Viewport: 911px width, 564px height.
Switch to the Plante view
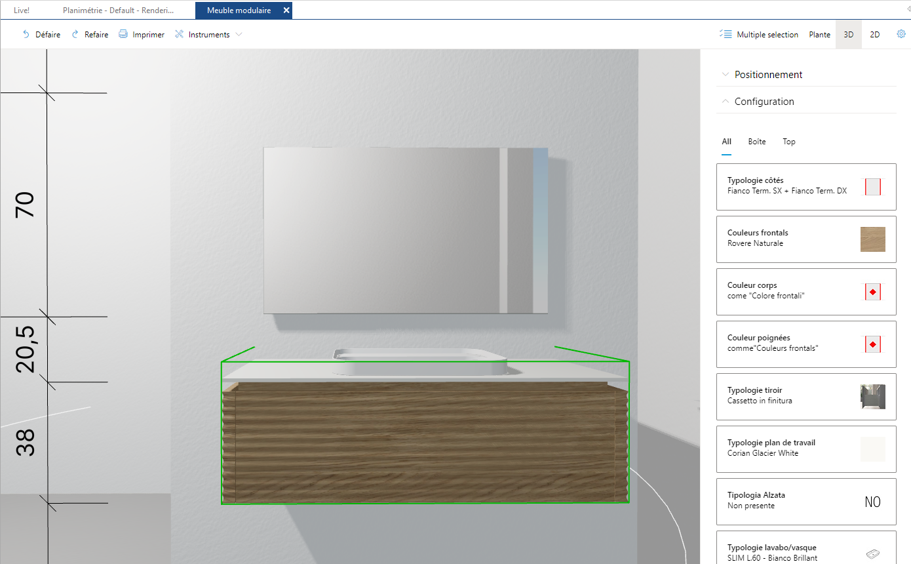(x=819, y=35)
